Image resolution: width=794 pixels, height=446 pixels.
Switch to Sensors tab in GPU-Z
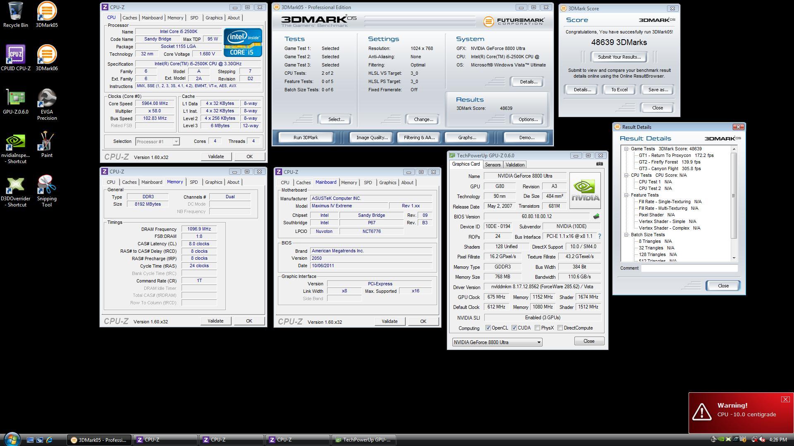[493, 165]
